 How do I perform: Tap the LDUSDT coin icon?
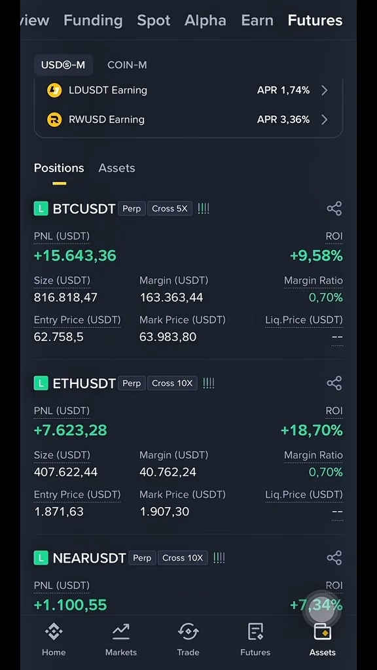click(x=54, y=90)
